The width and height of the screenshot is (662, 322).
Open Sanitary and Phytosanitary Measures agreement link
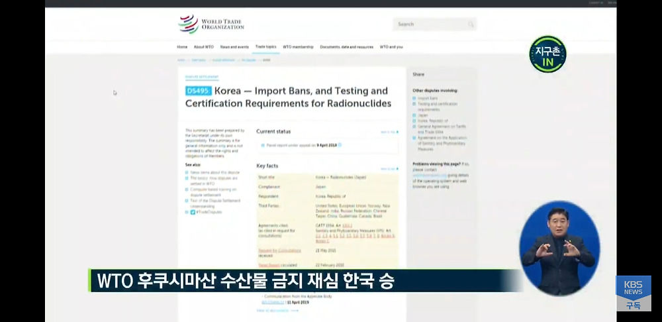coord(442,143)
